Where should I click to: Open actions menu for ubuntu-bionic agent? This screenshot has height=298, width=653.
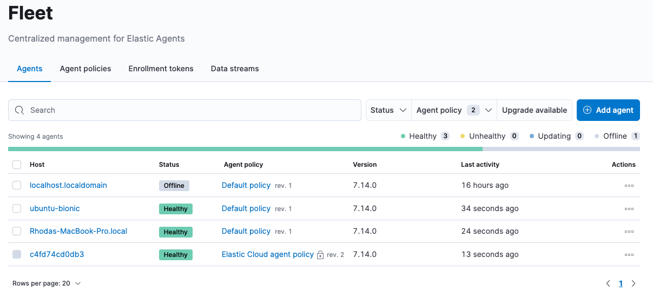[x=629, y=209]
